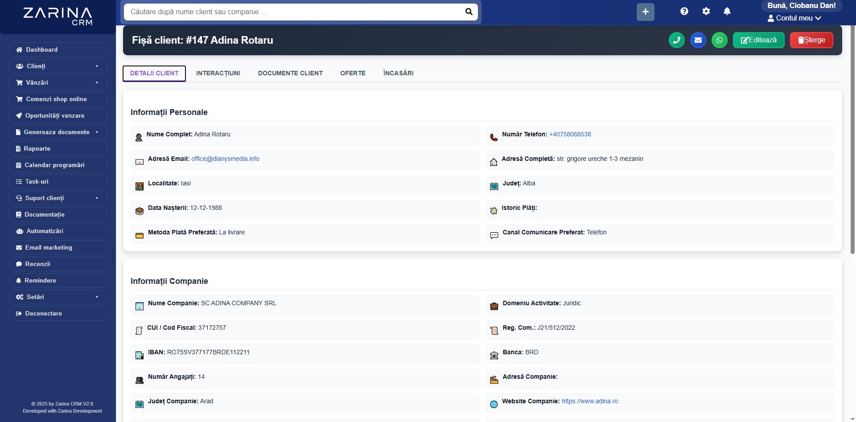Open the client website link https://www.adina.ro
The image size is (856, 422).
click(589, 401)
